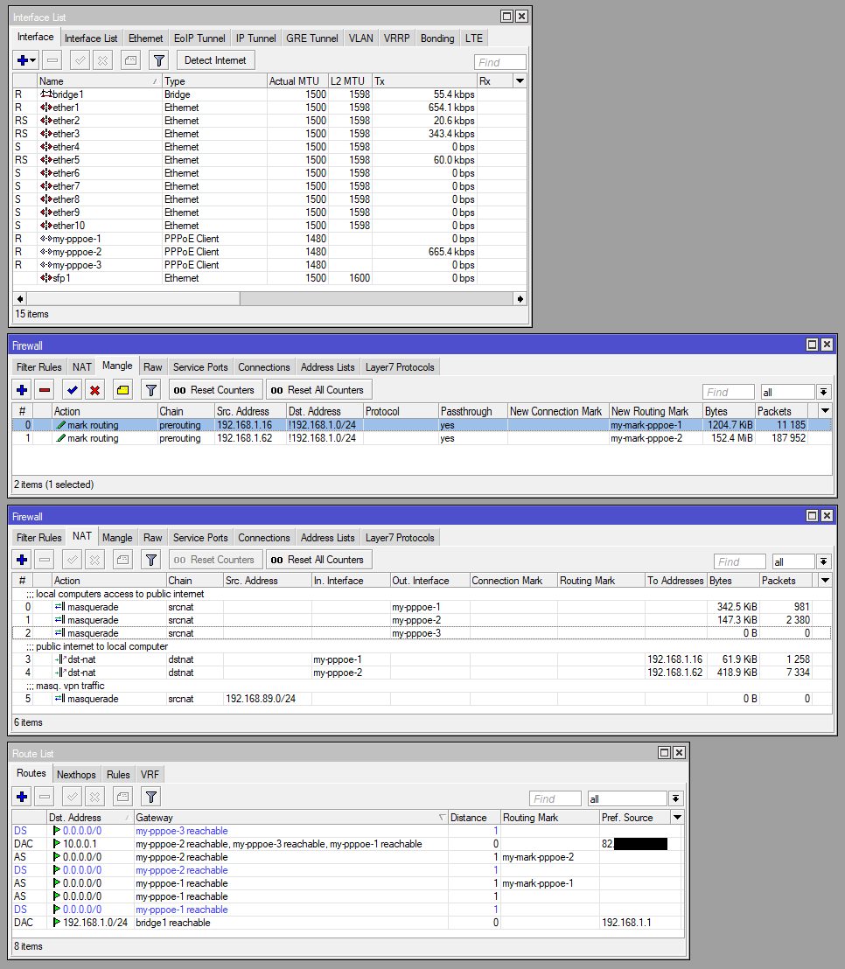Select the bridge1 interface row

tap(269, 94)
